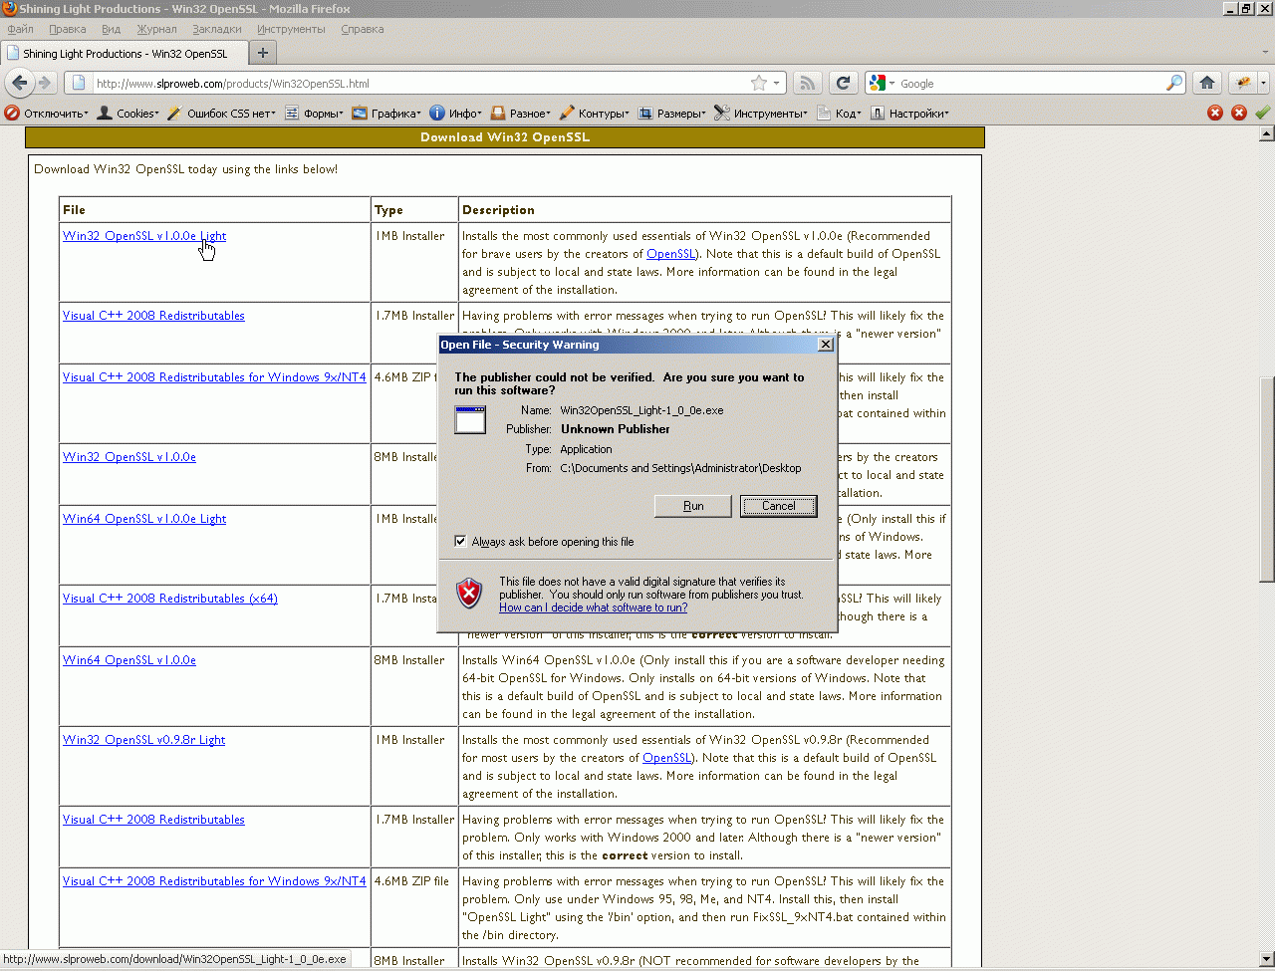Expand the Графика toolbar menu
The height and width of the screenshot is (971, 1275).
point(385,113)
